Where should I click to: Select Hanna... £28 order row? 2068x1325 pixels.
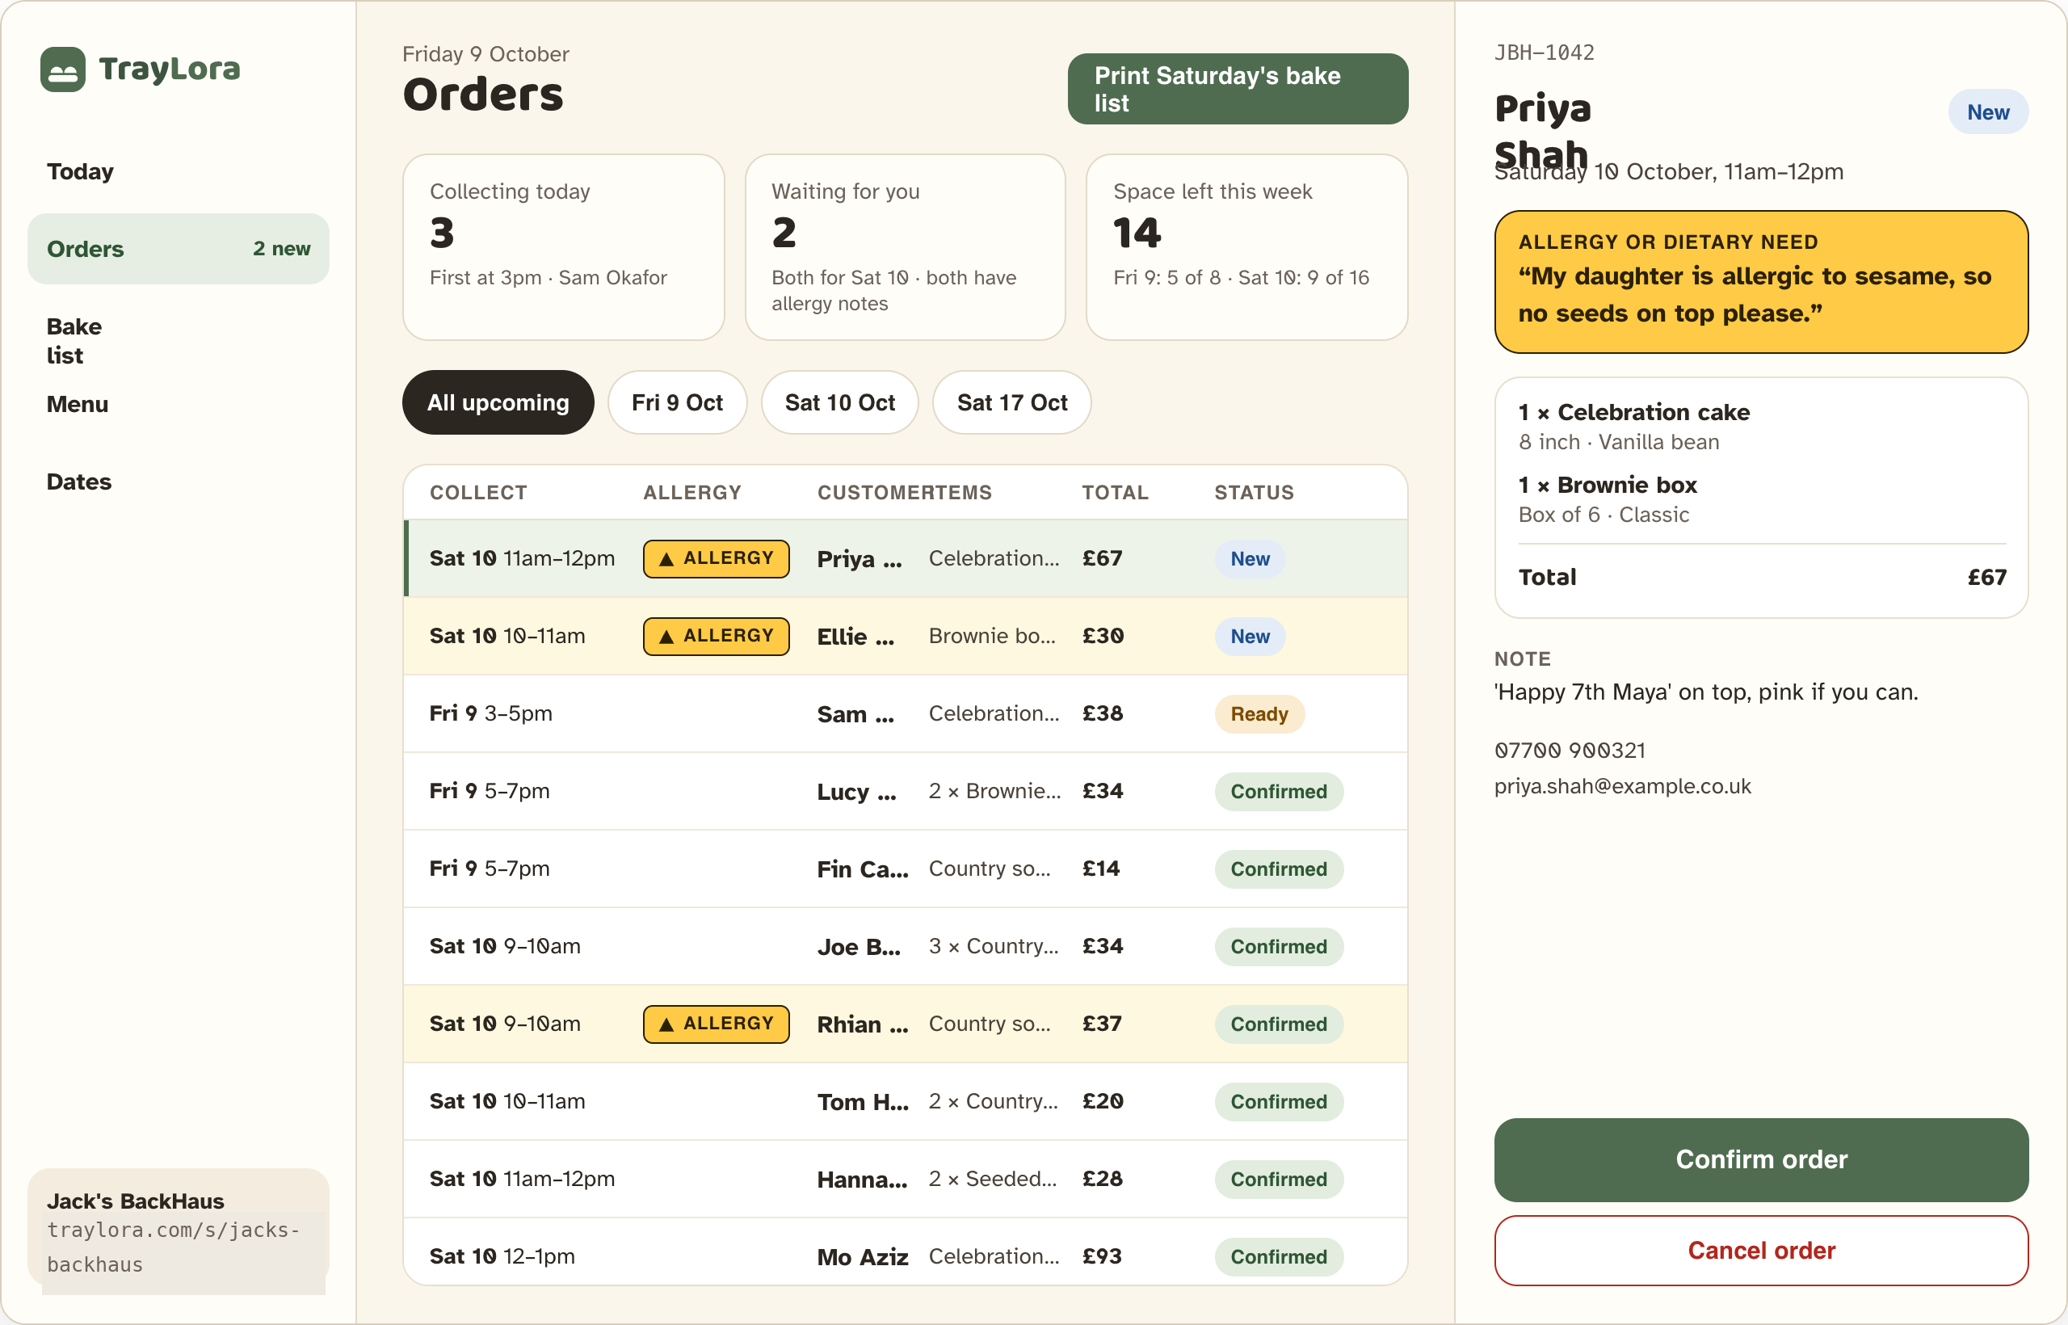pos(905,1179)
